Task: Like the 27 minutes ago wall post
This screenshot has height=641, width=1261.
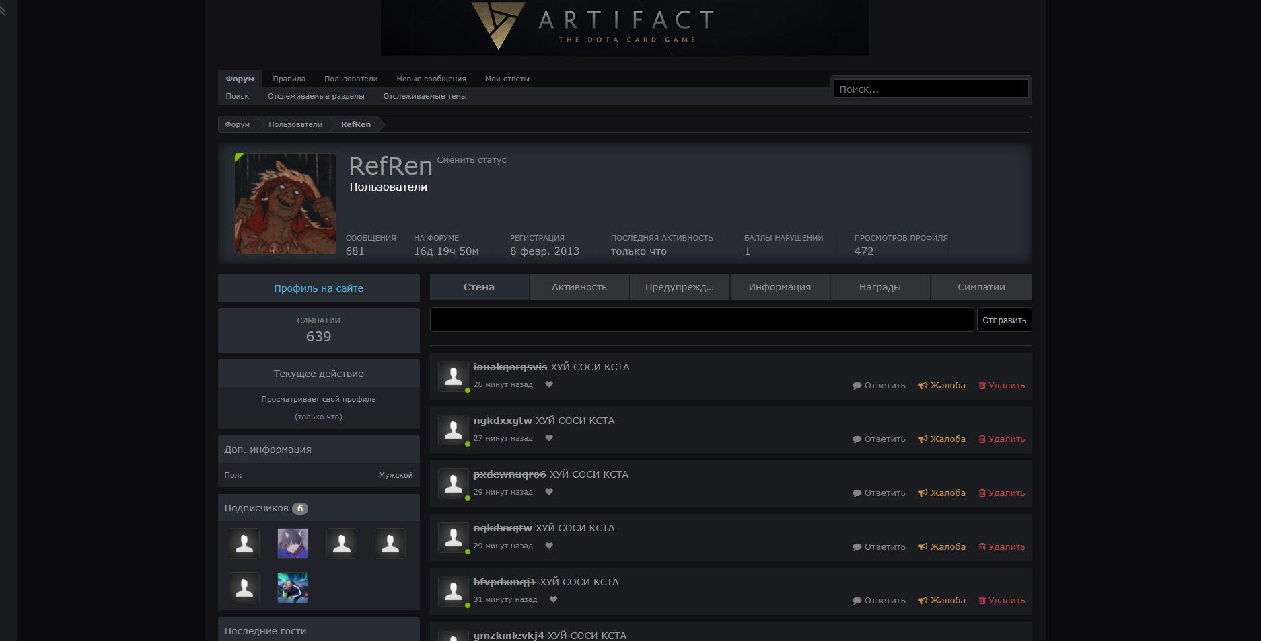Action: click(x=549, y=438)
